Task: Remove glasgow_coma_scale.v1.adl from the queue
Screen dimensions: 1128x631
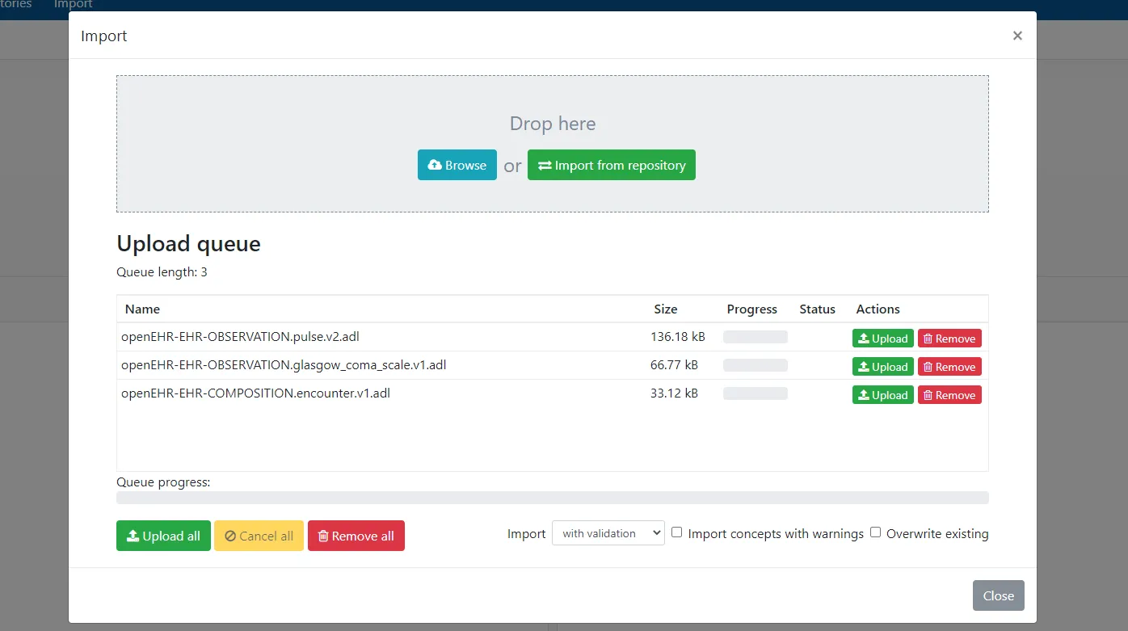Action: click(x=949, y=367)
